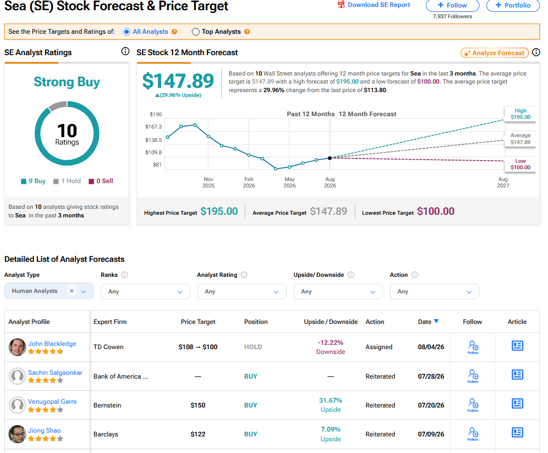
Task: Click the Ranks filter info icon
Action: click(124, 275)
